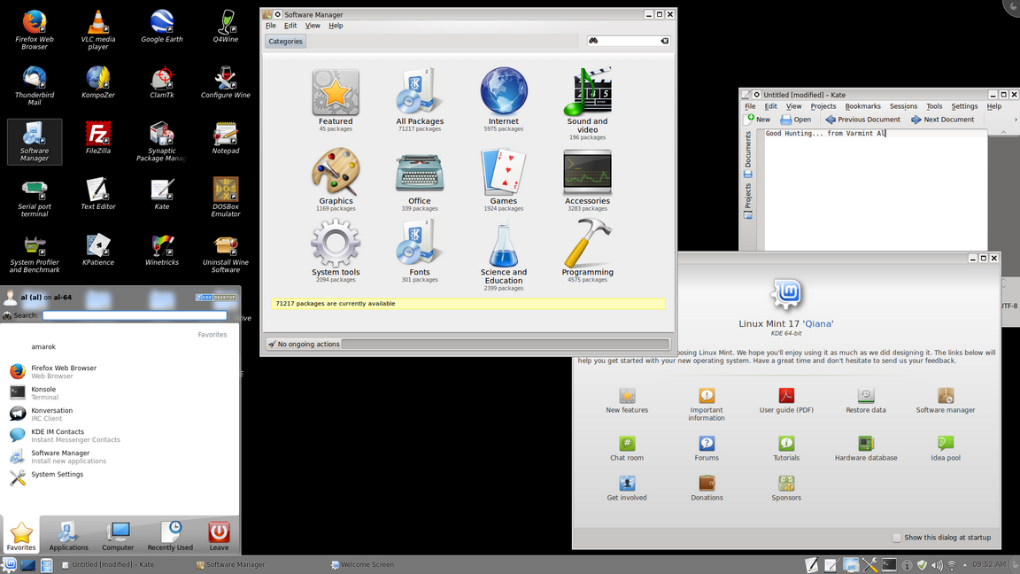Switch to the Recently Used launcher tab
1020x574 pixels.
point(170,536)
